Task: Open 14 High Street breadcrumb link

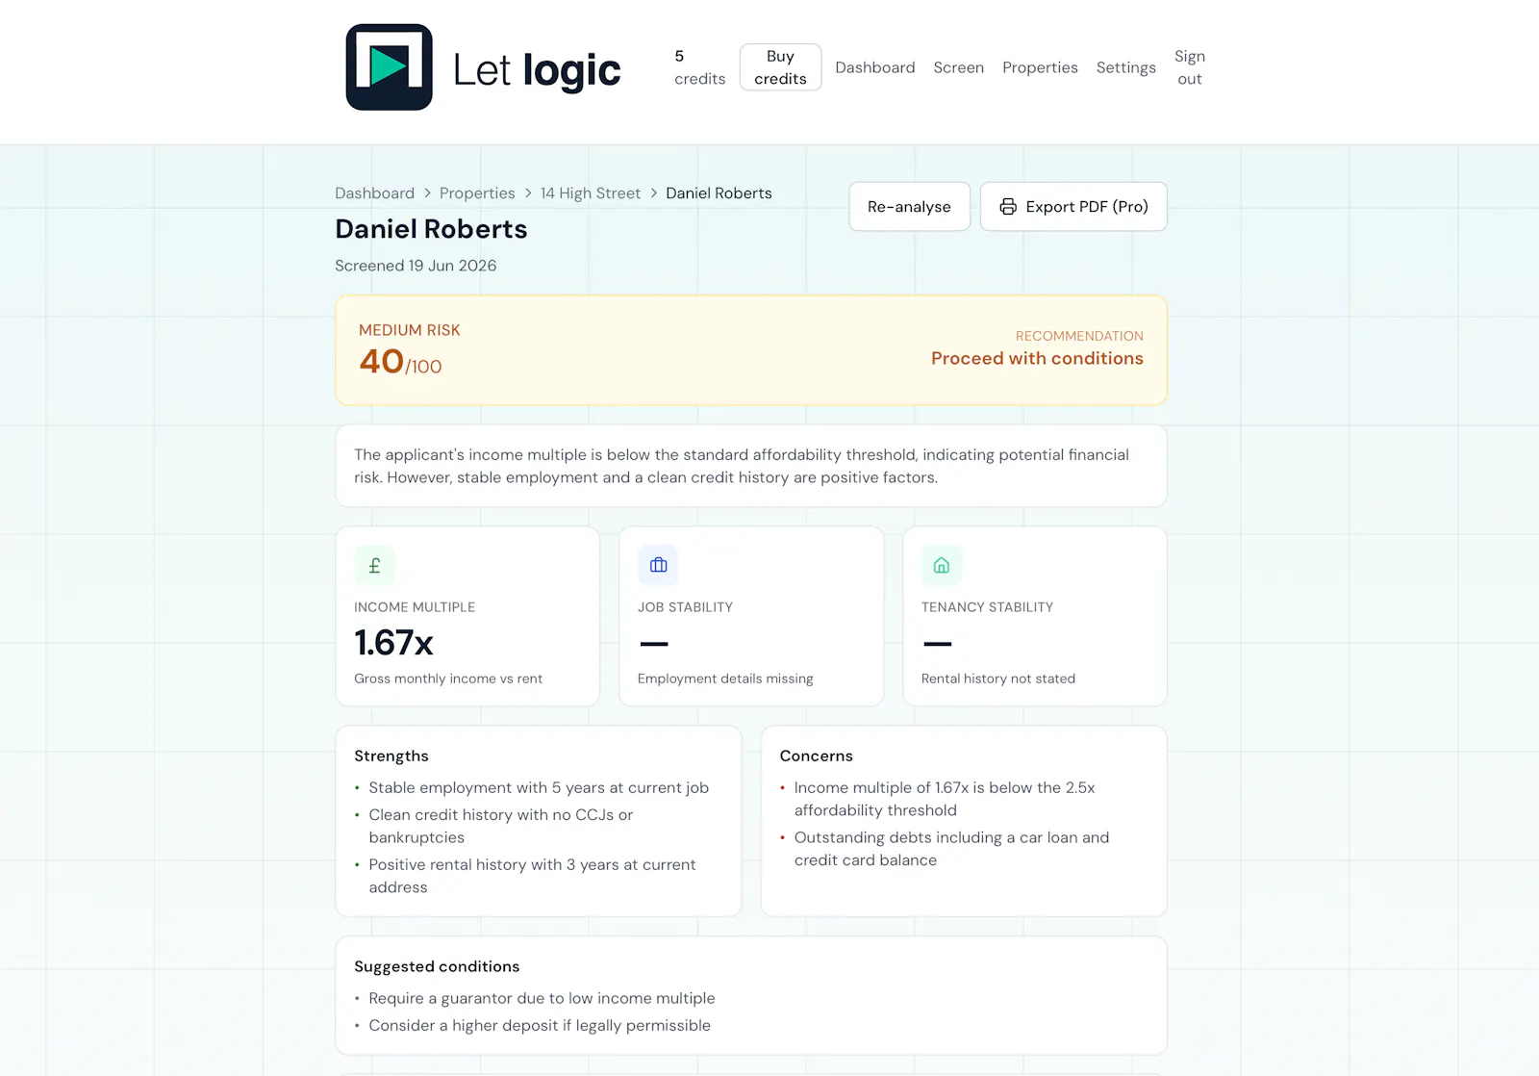Action: pyautogui.click(x=591, y=193)
